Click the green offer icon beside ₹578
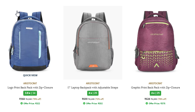The height and width of the screenshot is (112, 195). (x=147, y=103)
